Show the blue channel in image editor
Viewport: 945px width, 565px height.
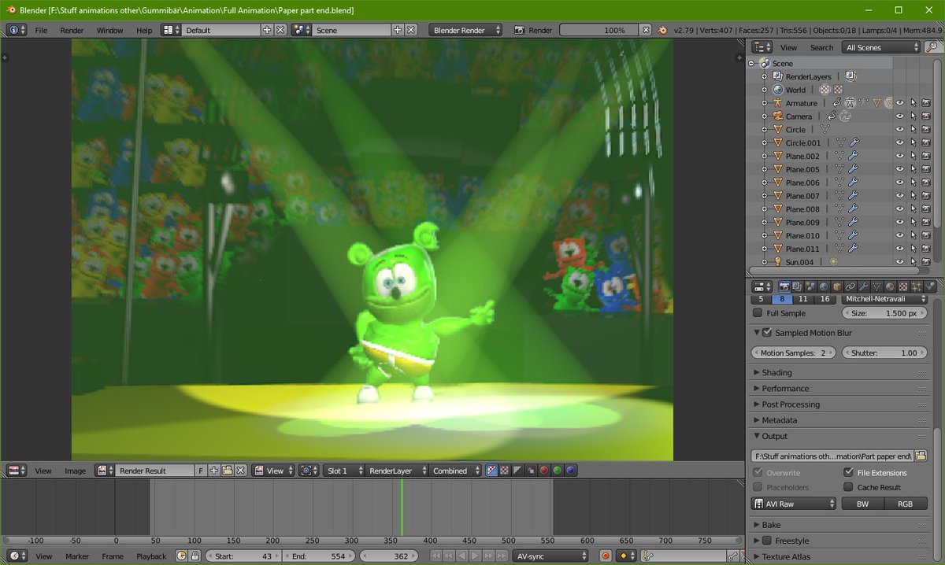click(x=571, y=471)
